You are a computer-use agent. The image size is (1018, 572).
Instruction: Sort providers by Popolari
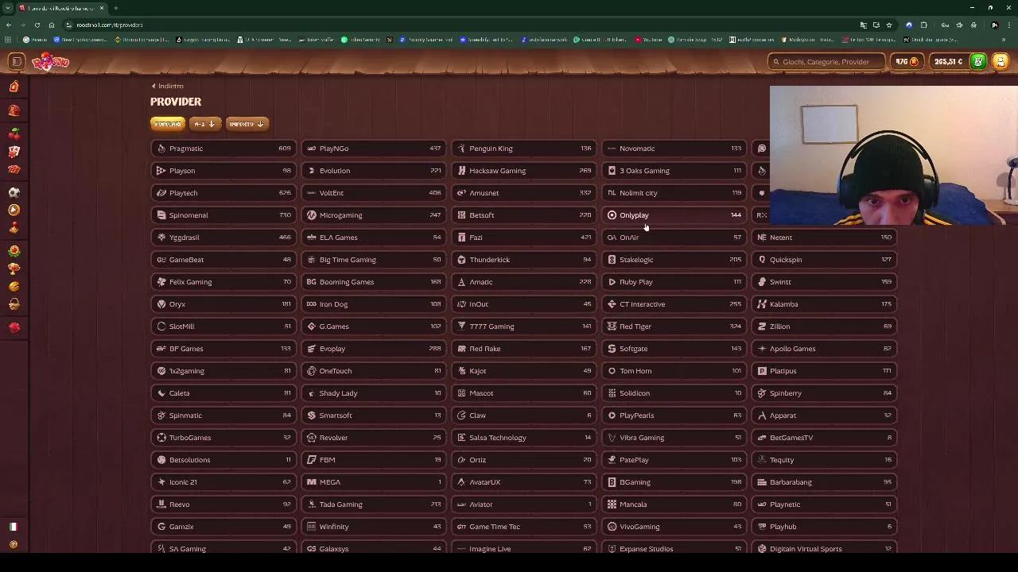point(167,124)
